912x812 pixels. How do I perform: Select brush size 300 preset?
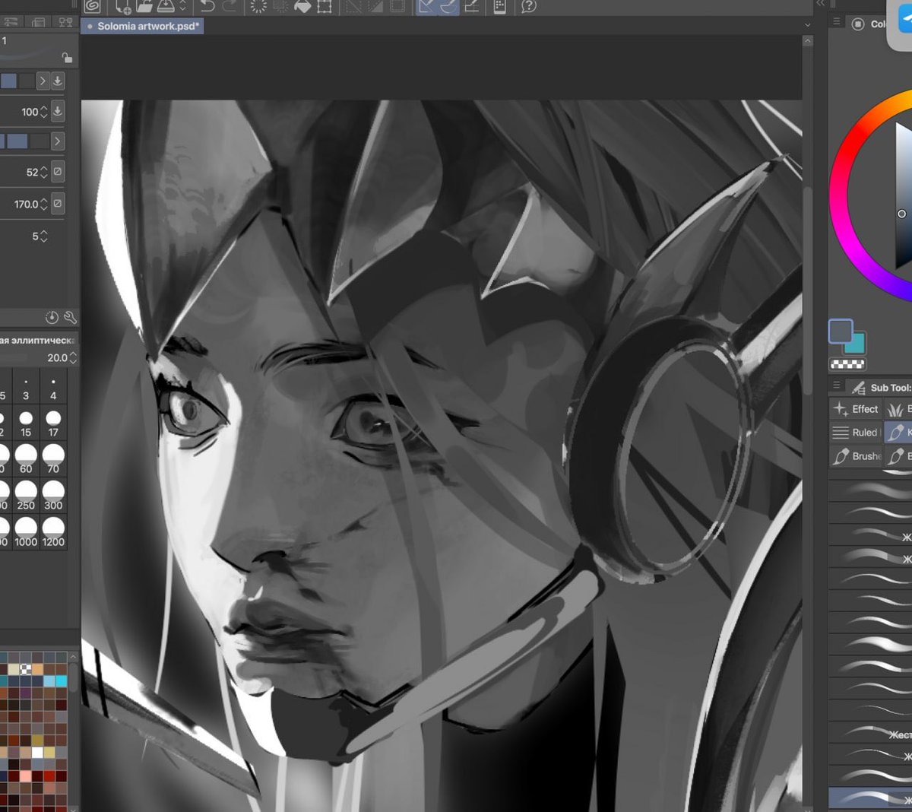point(53,496)
